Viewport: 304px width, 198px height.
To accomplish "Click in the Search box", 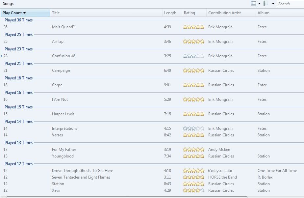I will click(290, 4).
